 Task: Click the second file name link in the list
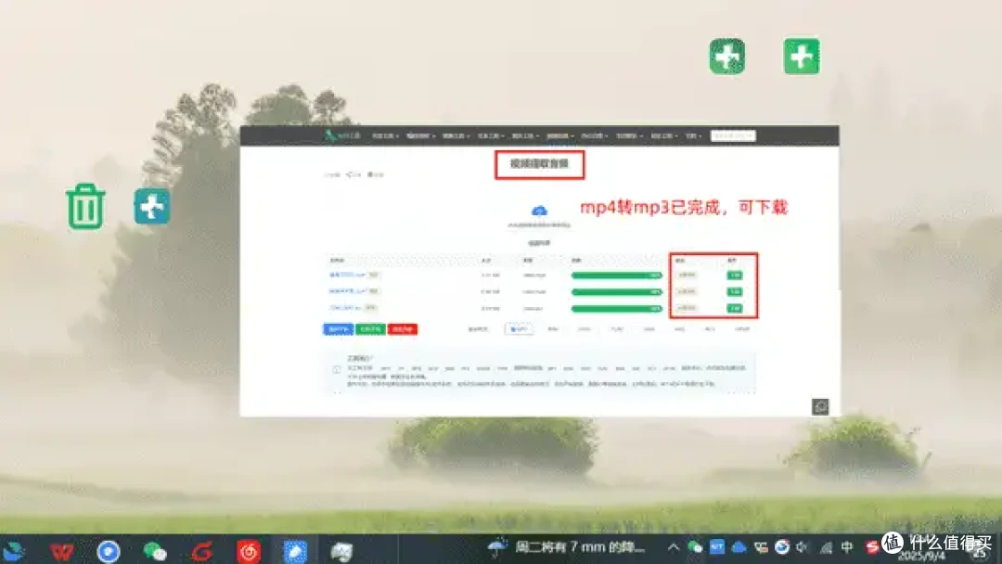click(347, 291)
